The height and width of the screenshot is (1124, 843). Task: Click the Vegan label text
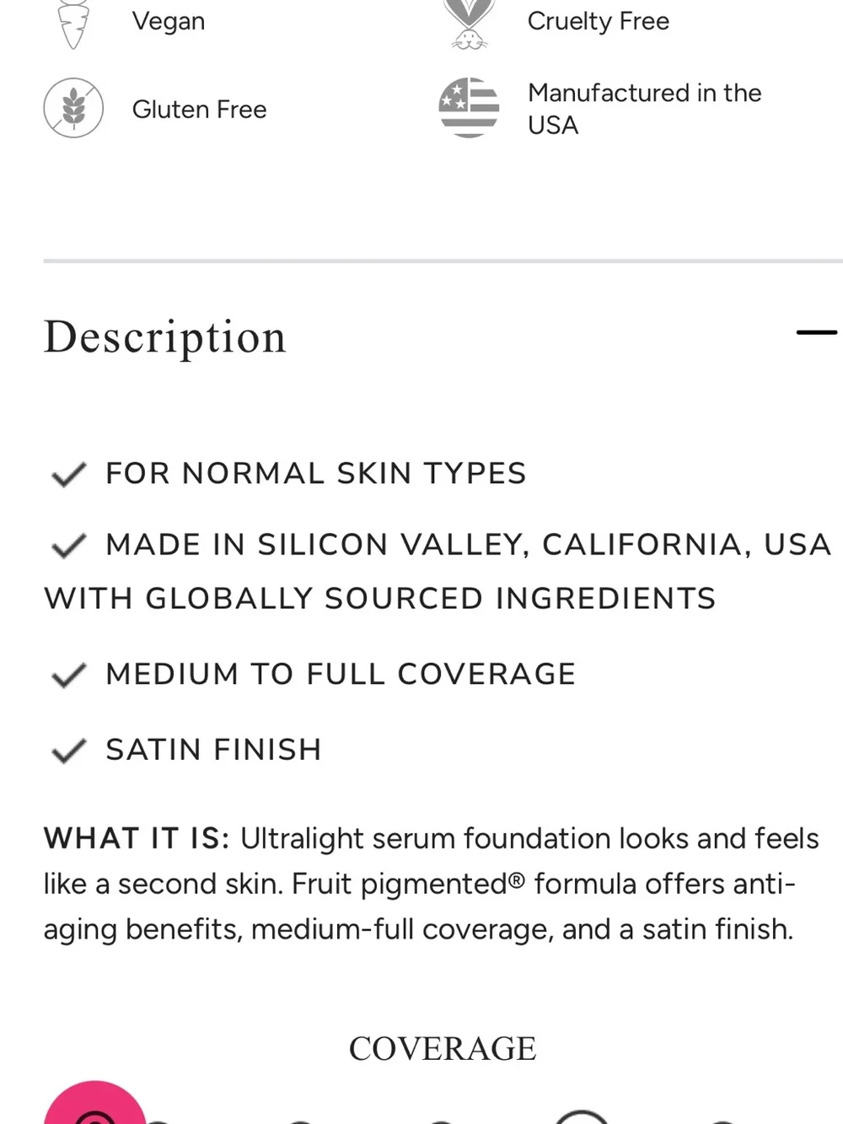[169, 22]
